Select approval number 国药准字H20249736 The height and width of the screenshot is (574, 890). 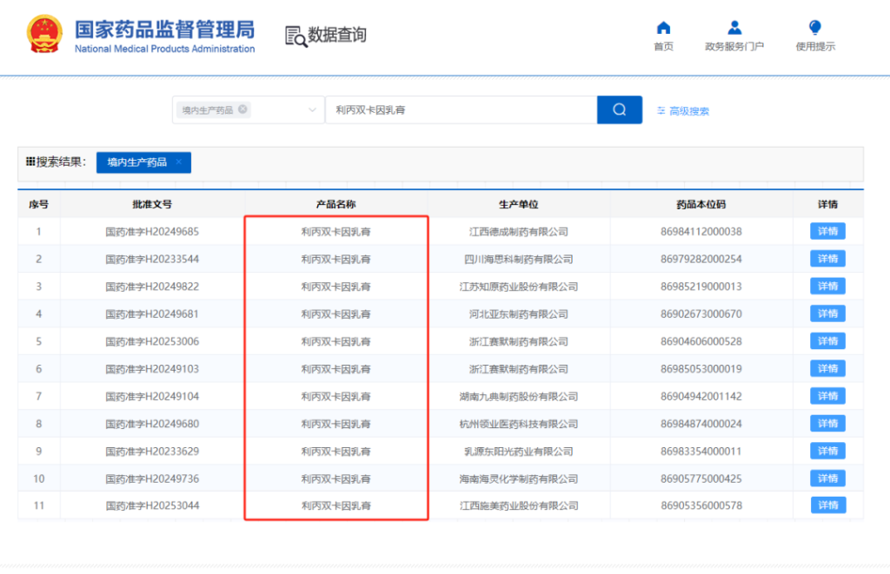(x=152, y=478)
